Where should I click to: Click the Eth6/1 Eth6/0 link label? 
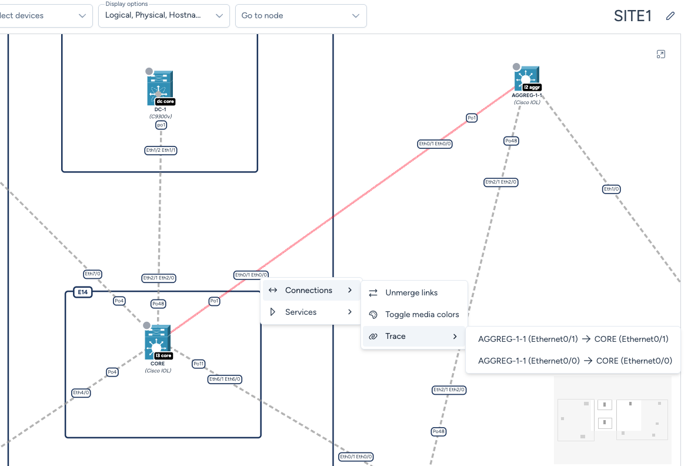coord(225,379)
